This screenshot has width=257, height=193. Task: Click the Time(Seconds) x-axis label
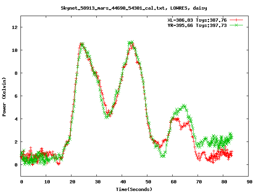134,189
